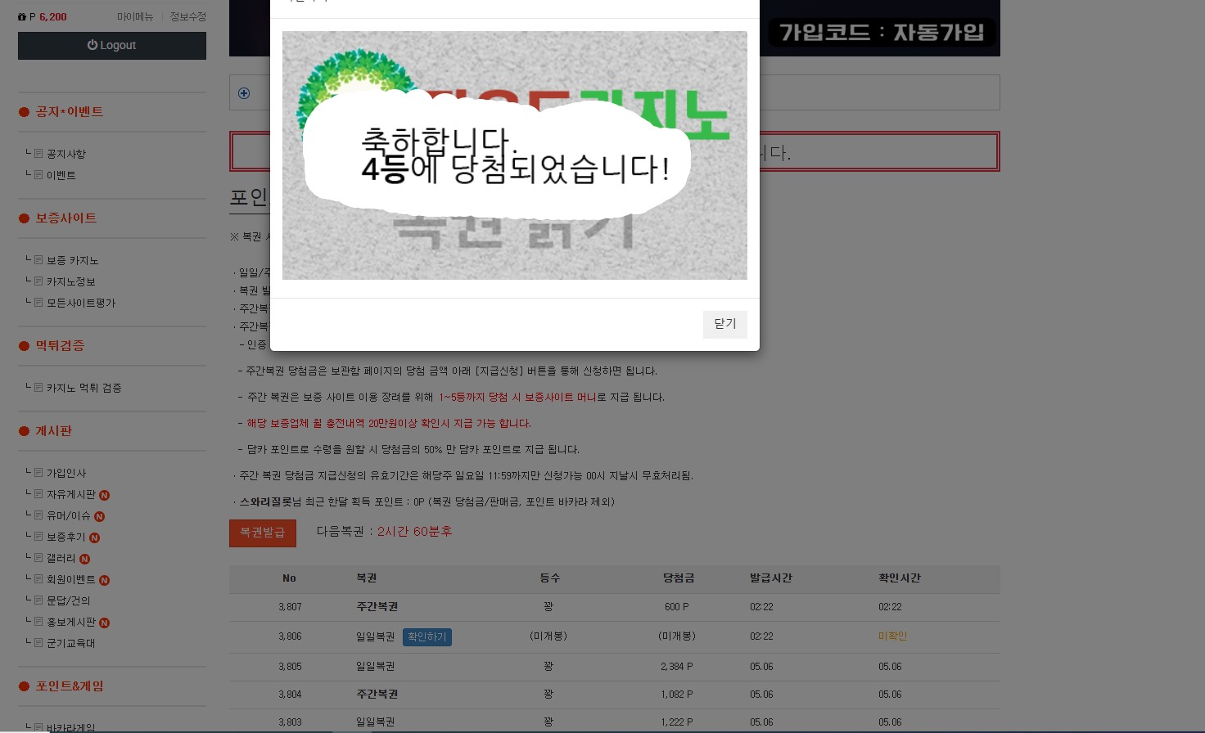Image resolution: width=1205 pixels, height=733 pixels.
Task: Click the document icon beside 이벤트
Action: (38, 174)
